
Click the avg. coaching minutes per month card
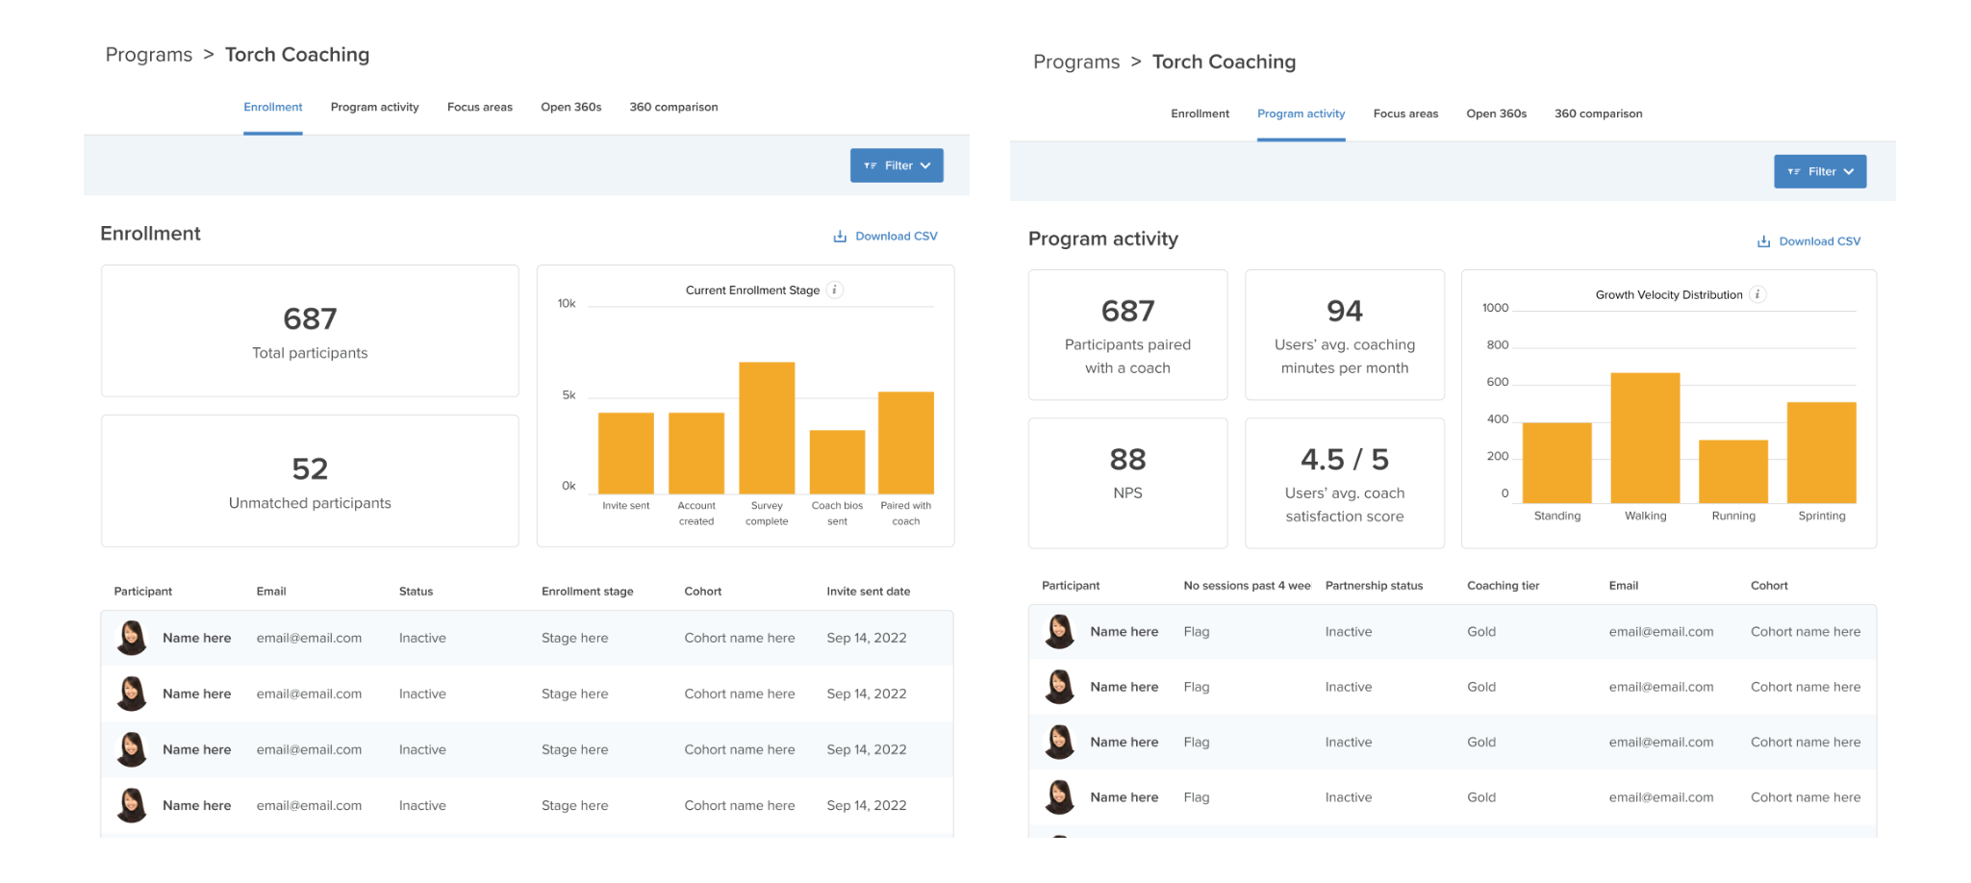1345,335
